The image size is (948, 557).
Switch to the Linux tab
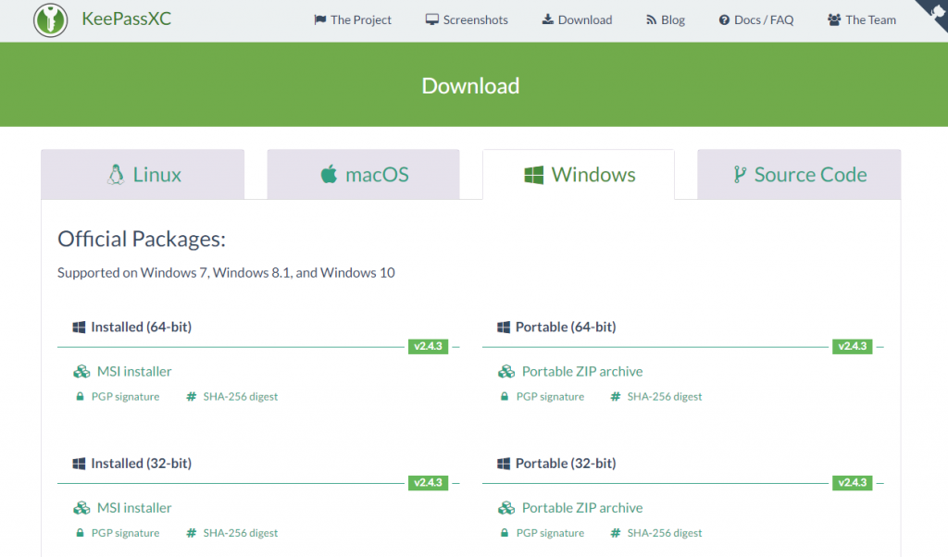pyautogui.click(x=143, y=174)
